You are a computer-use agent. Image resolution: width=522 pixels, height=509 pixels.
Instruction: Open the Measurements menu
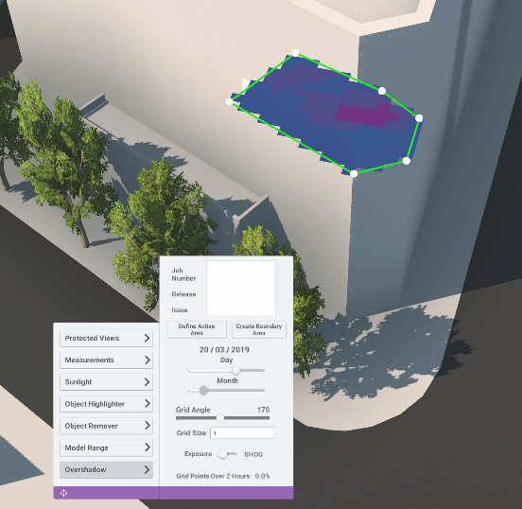coord(106,360)
